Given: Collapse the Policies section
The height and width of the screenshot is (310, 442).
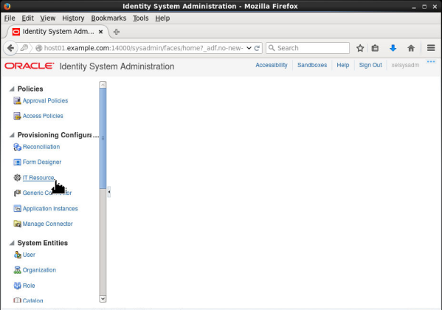Looking at the screenshot, I should [x=12, y=89].
